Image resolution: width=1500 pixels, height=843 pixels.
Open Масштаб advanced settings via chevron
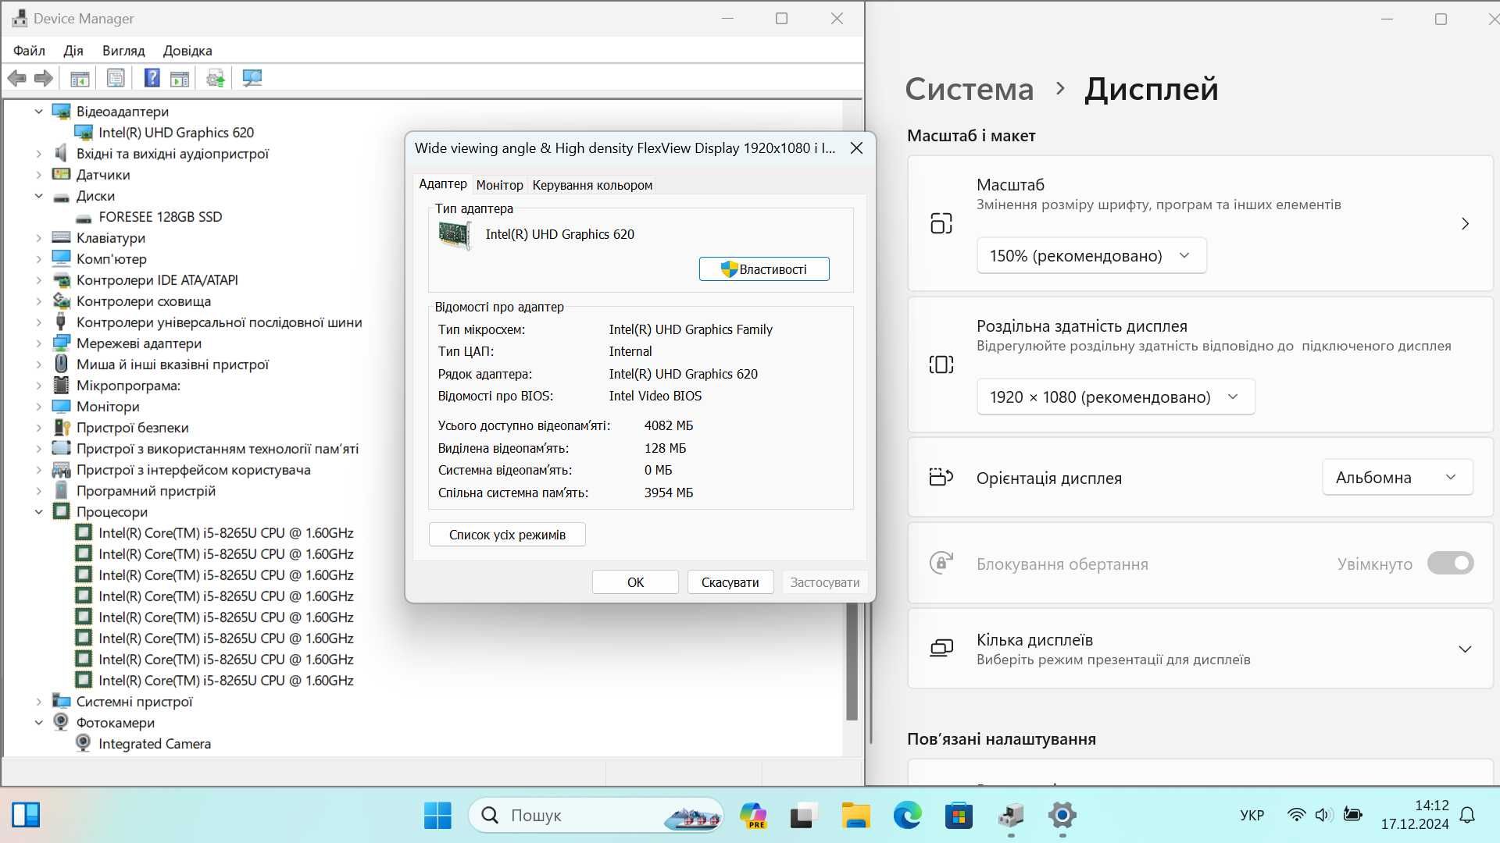(1465, 224)
